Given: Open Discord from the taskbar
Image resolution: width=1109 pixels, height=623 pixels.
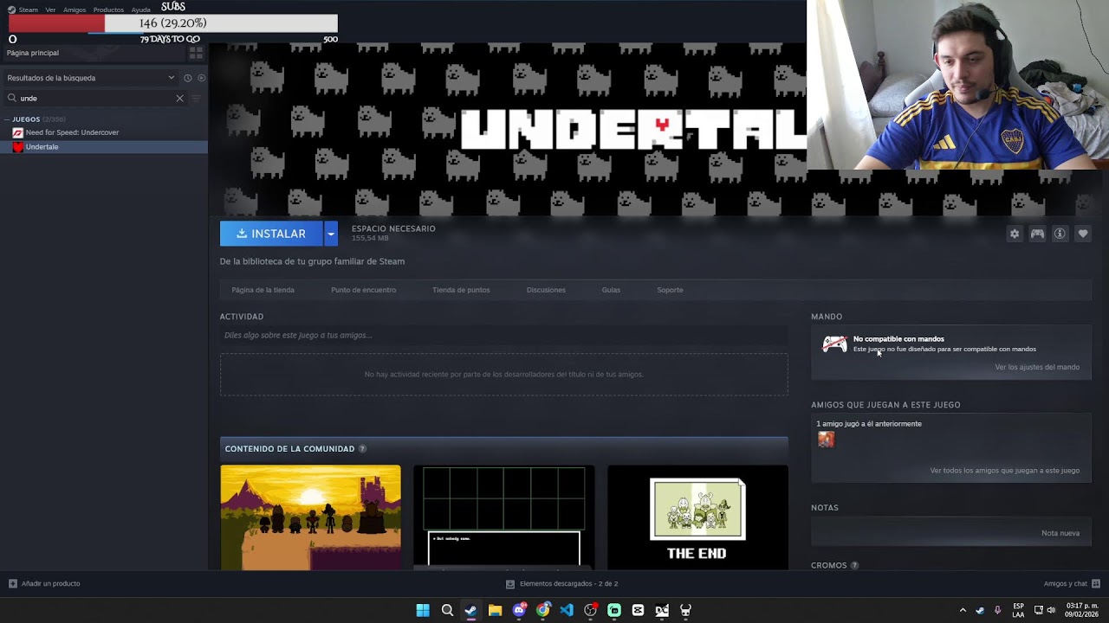Looking at the screenshot, I should click(x=519, y=610).
